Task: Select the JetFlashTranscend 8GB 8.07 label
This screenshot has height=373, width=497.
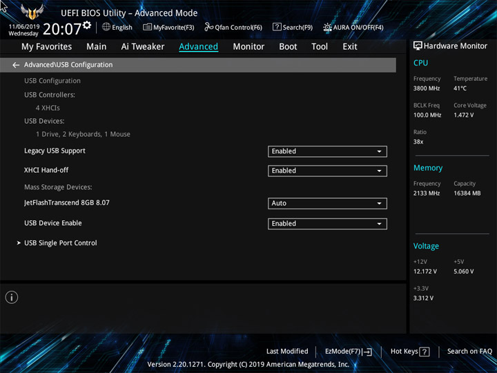Action: pyautogui.click(x=67, y=202)
